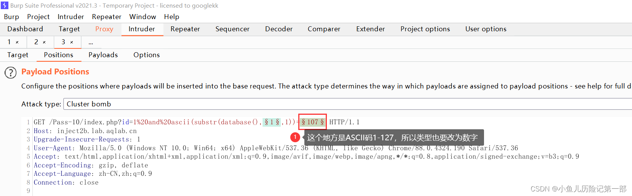Open the Attack type dropdown showing Cluster bomb
Viewport: 632px width, 196px height.
[x=347, y=104]
